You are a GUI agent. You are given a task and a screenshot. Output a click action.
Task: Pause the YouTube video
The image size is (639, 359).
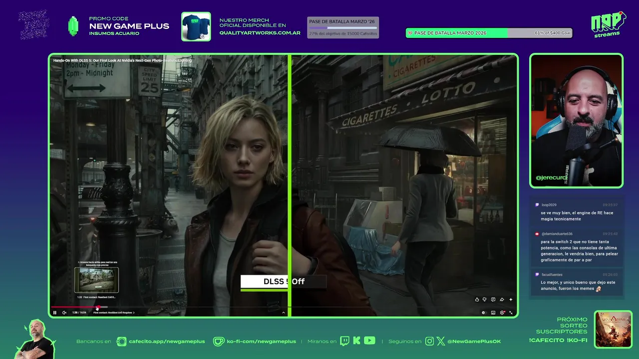coord(55,313)
